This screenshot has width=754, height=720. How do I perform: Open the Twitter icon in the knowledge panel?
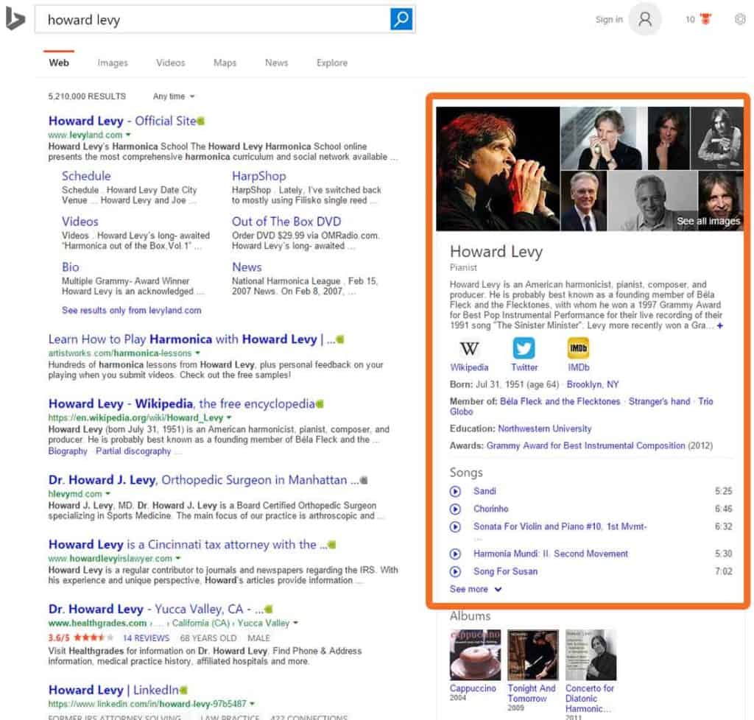pyautogui.click(x=524, y=348)
